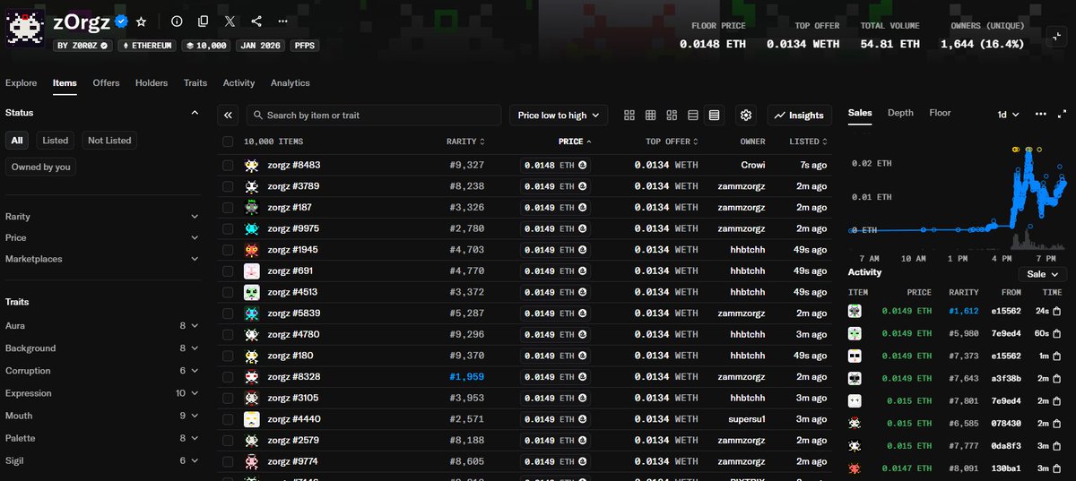Tick the select-all checkbox beside 10,000 ITEMS
This screenshot has width=1076, height=481.
[x=228, y=142]
